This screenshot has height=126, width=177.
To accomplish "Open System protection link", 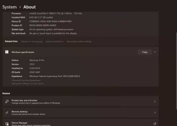I will pos(55,42).
